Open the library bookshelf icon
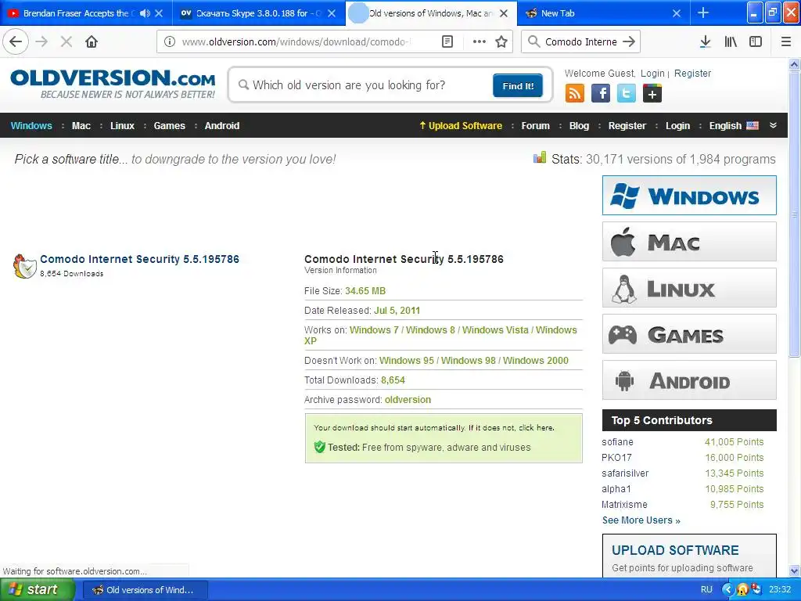 tap(731, 41)
